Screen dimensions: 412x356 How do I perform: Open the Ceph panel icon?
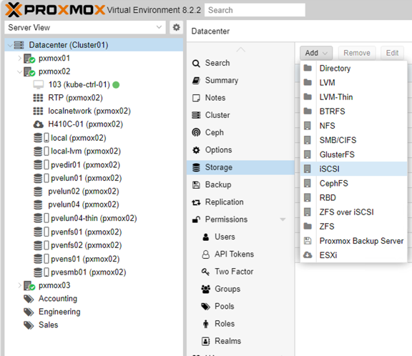(196, 132)
